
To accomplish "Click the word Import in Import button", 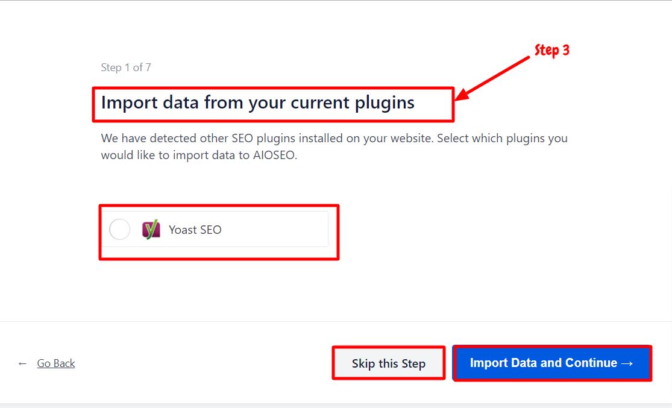I will 489,363.
